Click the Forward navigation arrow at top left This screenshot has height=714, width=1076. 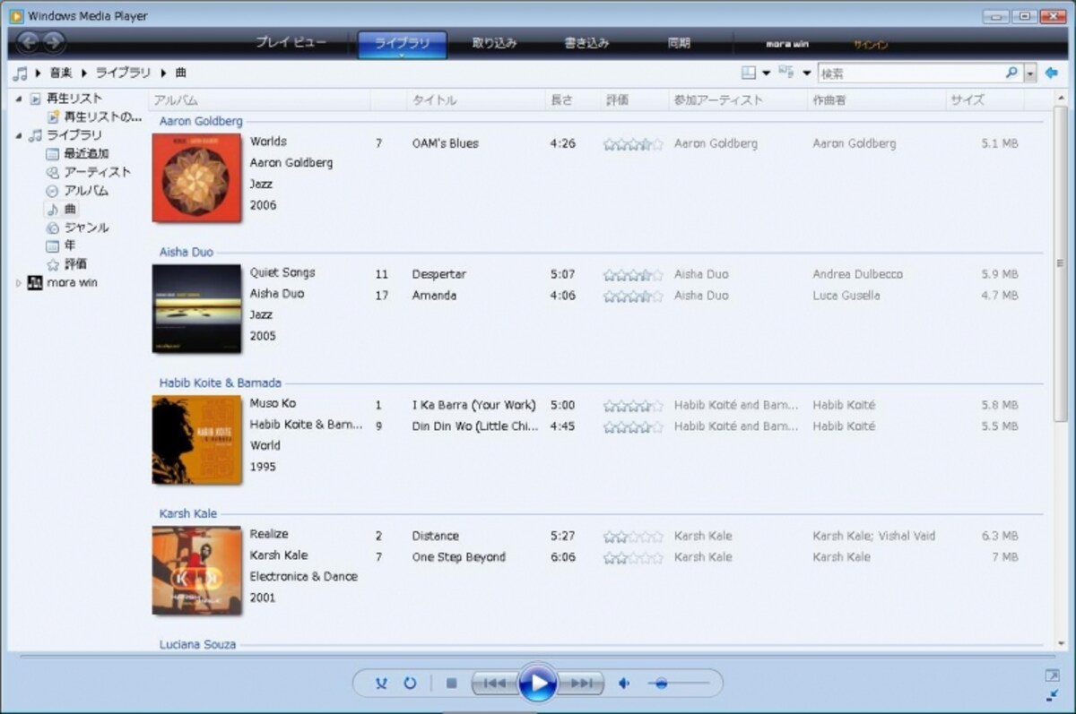point(54,41)
